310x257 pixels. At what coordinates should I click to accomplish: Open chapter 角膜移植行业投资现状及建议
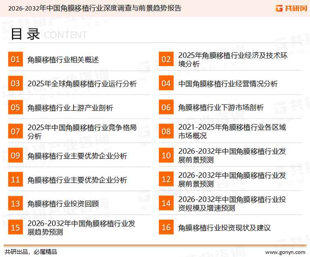tap(224, 228)
